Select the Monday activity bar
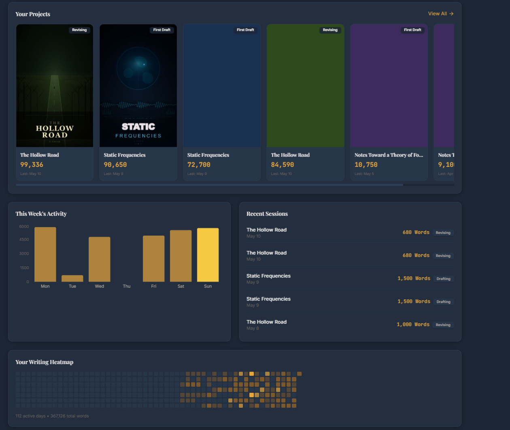 click(x=45, y=255)
